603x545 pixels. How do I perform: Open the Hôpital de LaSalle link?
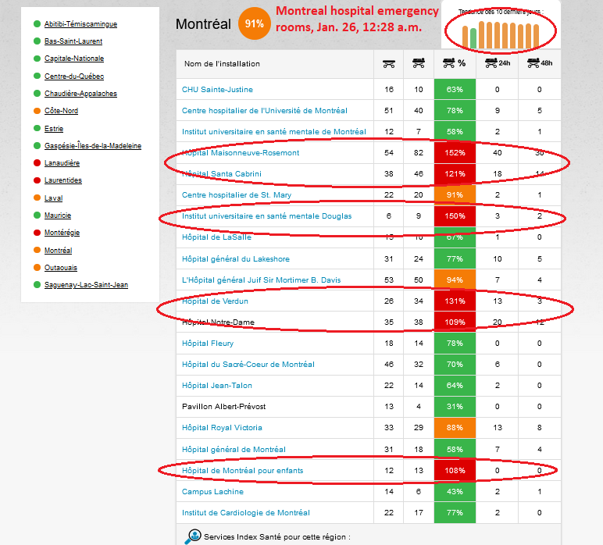point(216,237)
